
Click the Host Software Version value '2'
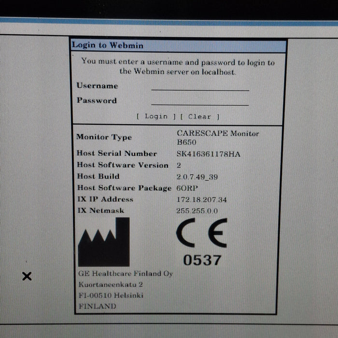pos(179,165)
